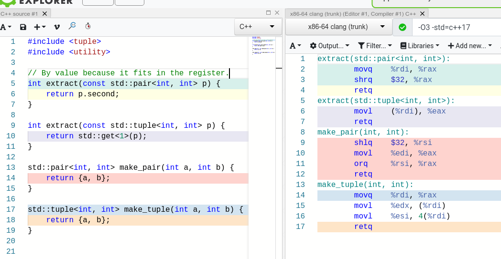The height and width of the screenshot is (259, 501).
Task: Click the Vim mode 'v' icon
Action: 57,27
